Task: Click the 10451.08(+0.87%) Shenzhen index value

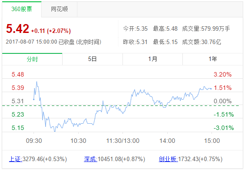Action: click(x=122, y=159)
